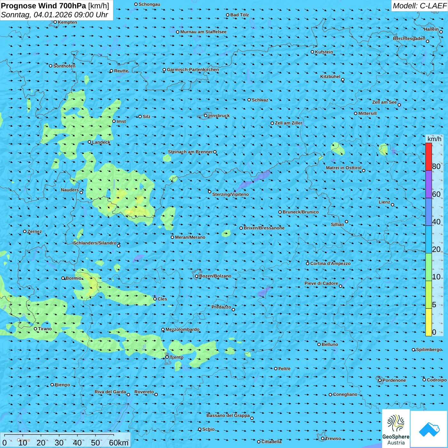Click the 'Tirano' label
448x448 pixels.
click(x=45, y=329)
